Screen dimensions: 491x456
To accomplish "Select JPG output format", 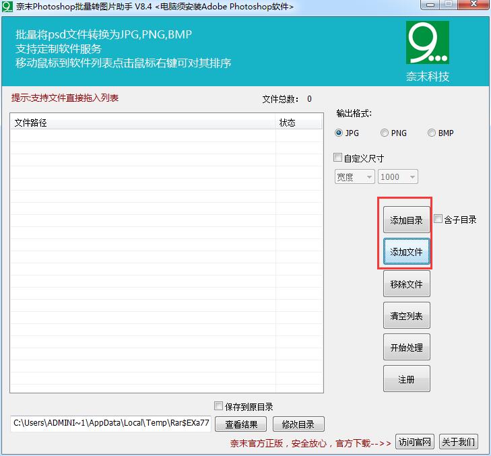I will point(339,133).
